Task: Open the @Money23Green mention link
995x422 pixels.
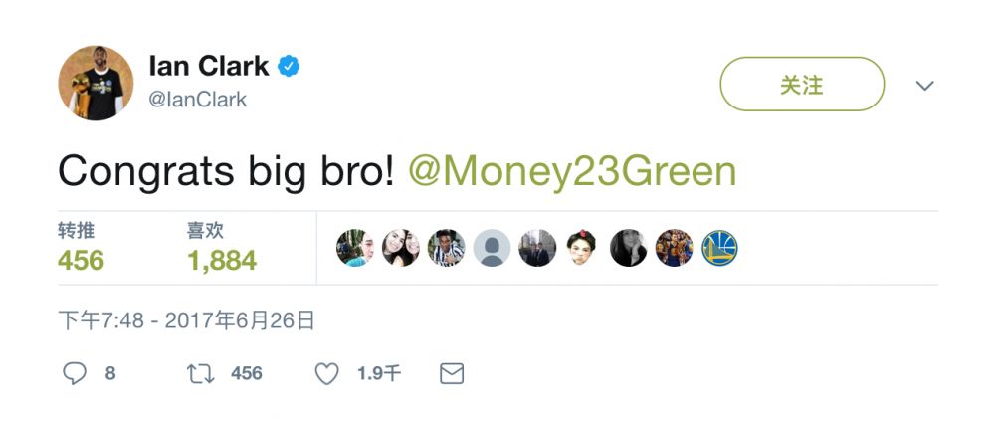Action: coord(572,171)
